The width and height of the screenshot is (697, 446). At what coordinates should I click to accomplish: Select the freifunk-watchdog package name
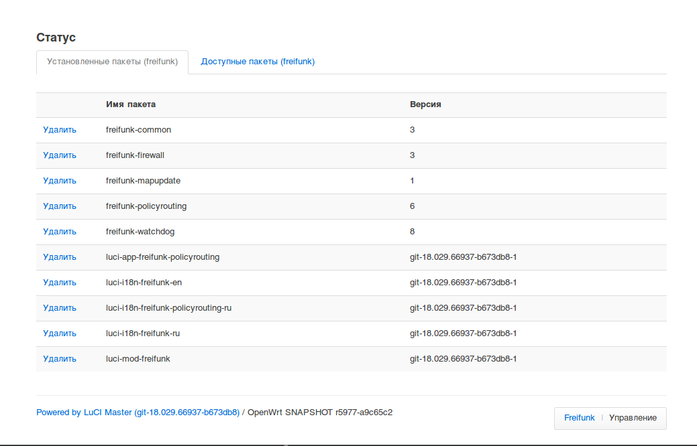(140, 232)
